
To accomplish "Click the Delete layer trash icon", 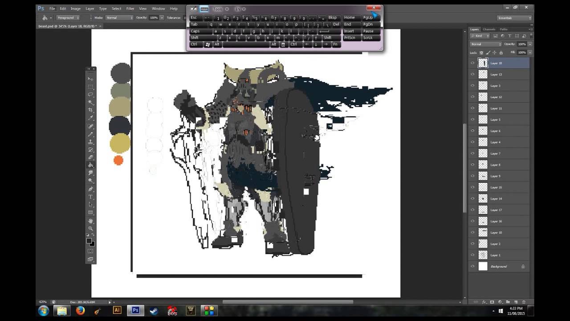I will [523, 302].
